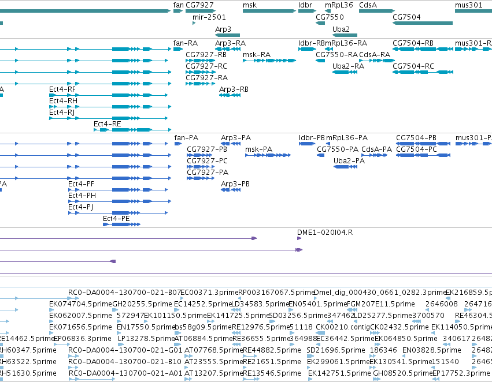Open the Uba2-PA protein label
The width and height of the screenshot is (492, 382).
pos(349,161)
